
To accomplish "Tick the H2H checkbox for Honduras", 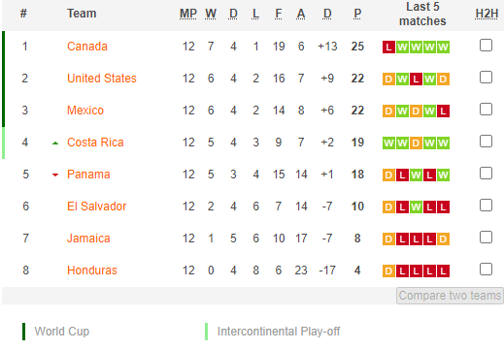I will (x=486, y=270).
